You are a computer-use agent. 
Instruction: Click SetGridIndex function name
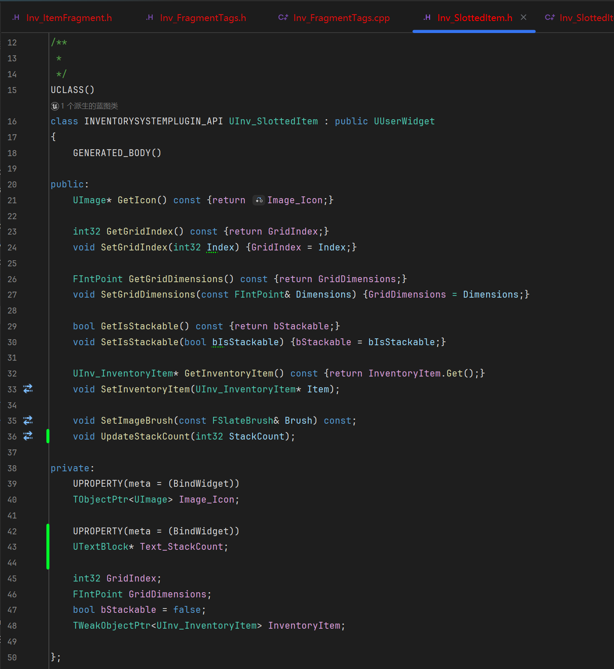(x=134, y=247)
